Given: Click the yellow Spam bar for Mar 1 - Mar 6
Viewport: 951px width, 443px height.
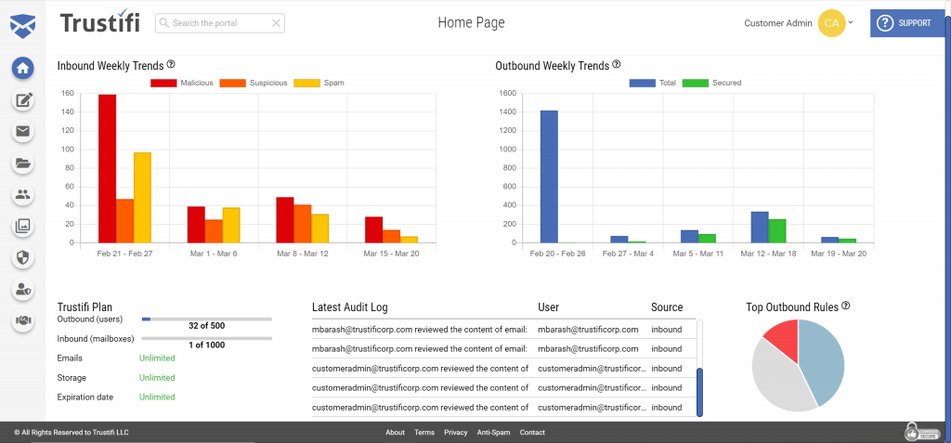Looking at the screenshot, I should [x=231, y=225].
